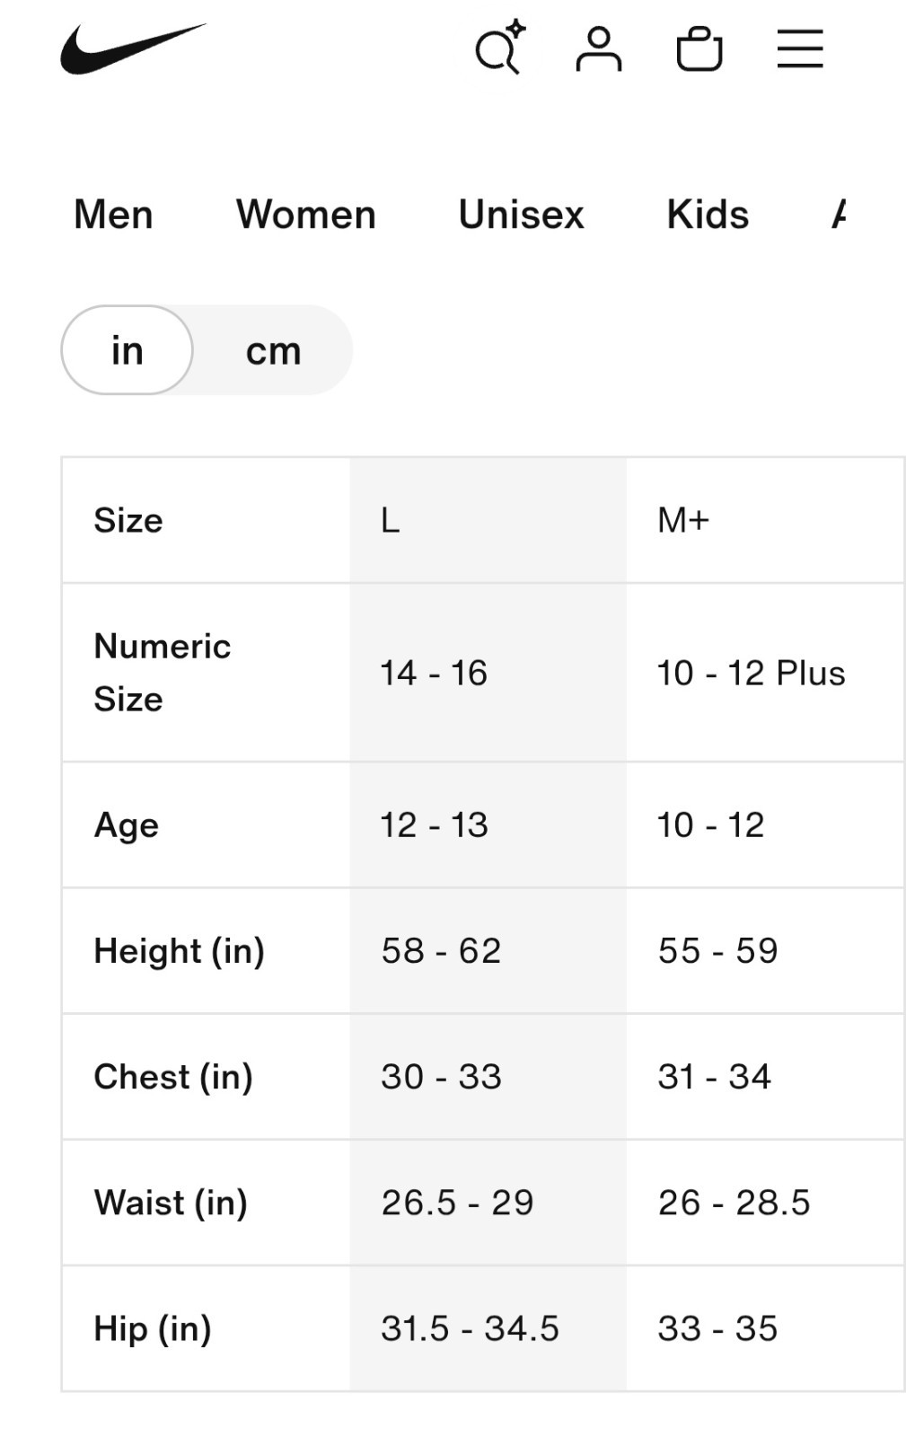Click the M+ size column header
The height and width of the screenshot is (1437, 906).
pos(683,520)
